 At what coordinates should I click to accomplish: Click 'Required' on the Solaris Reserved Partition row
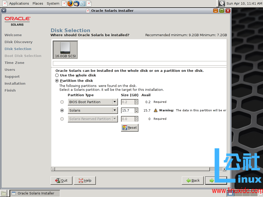160,119
